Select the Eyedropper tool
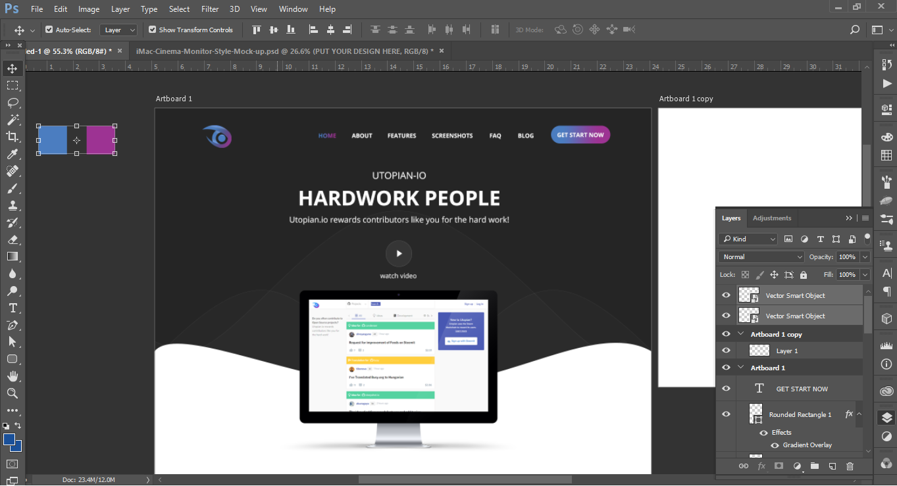The width and height of the screenshot is (897, 486). (x=13, y=154)
